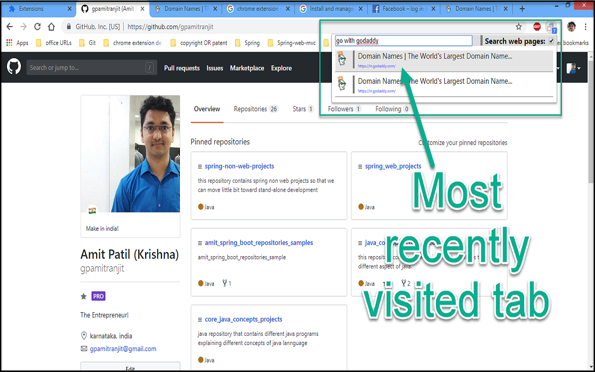Viewport: 595px width, 372px height.
Task: Open the Marketplace menu in GitHub's header
Action: click(x=247, y=68)
